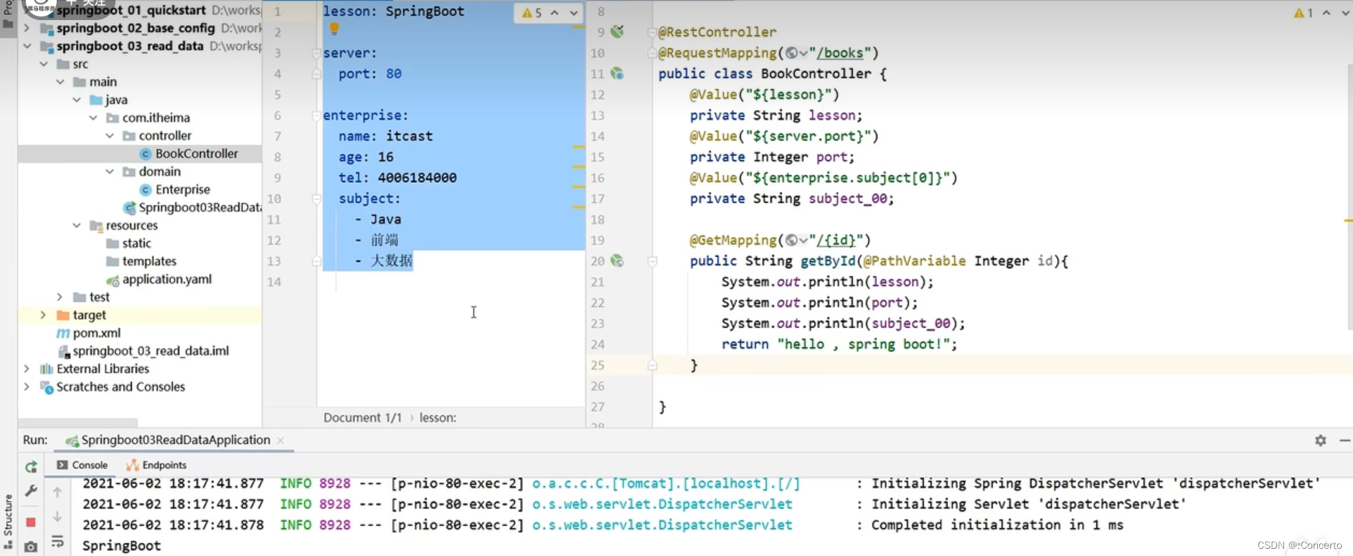Go to previous highlighted problem in the yaml editor
Screen dimensions: 1353x556
point(555,13)
